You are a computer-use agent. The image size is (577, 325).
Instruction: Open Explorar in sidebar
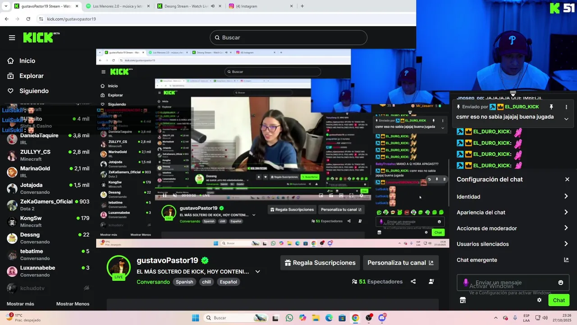32,76
